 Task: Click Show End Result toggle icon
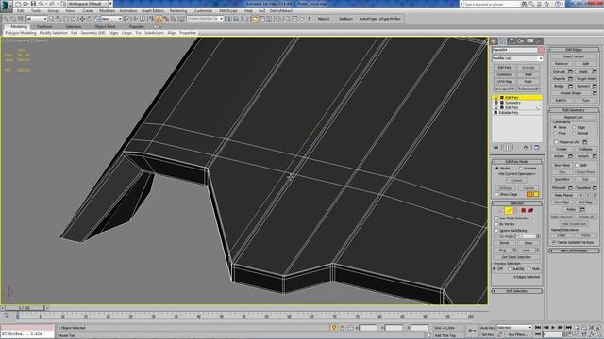click(508, 148)
